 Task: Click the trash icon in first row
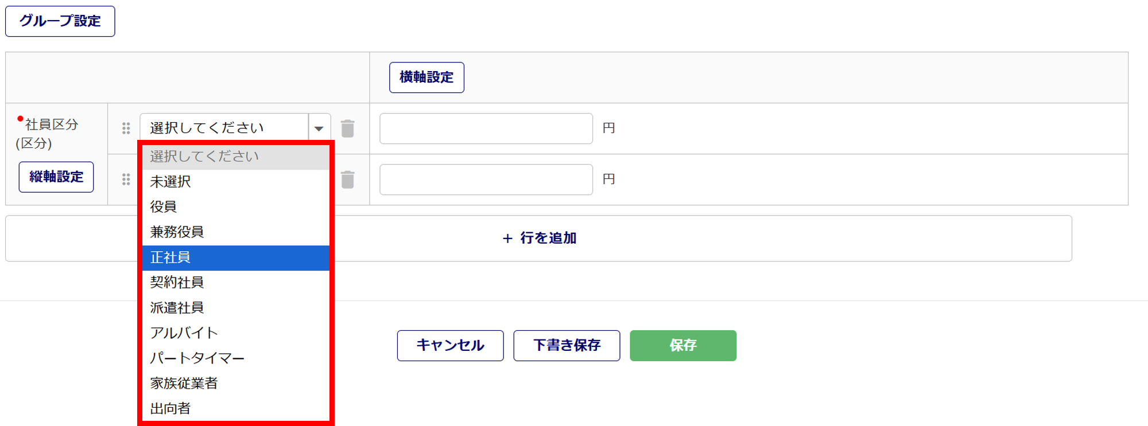point(347,128)
